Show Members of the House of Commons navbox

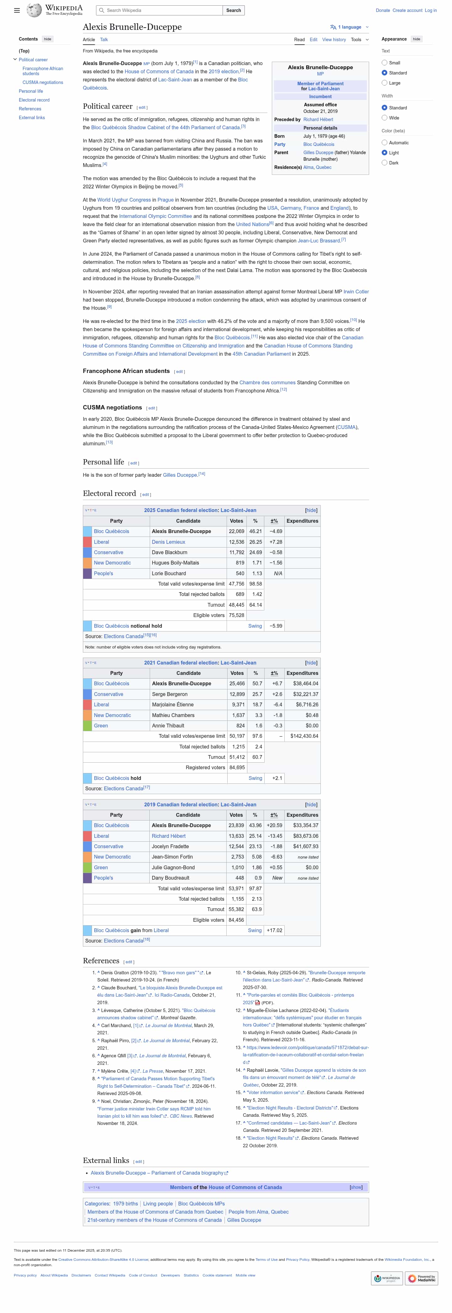click(x=356, y=1187)
